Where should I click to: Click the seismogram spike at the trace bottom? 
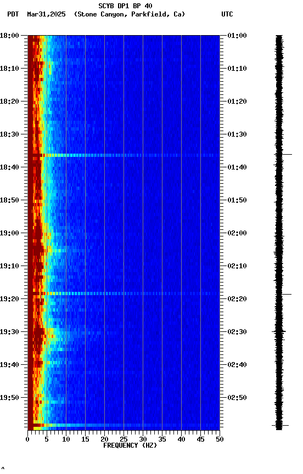pyautogui.click(x=280, y=425)
